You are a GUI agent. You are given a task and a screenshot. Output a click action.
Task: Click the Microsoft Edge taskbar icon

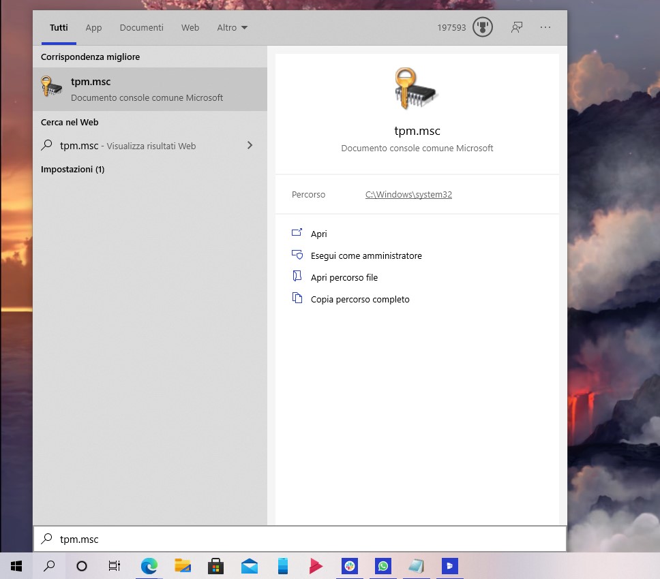(149, 565)
